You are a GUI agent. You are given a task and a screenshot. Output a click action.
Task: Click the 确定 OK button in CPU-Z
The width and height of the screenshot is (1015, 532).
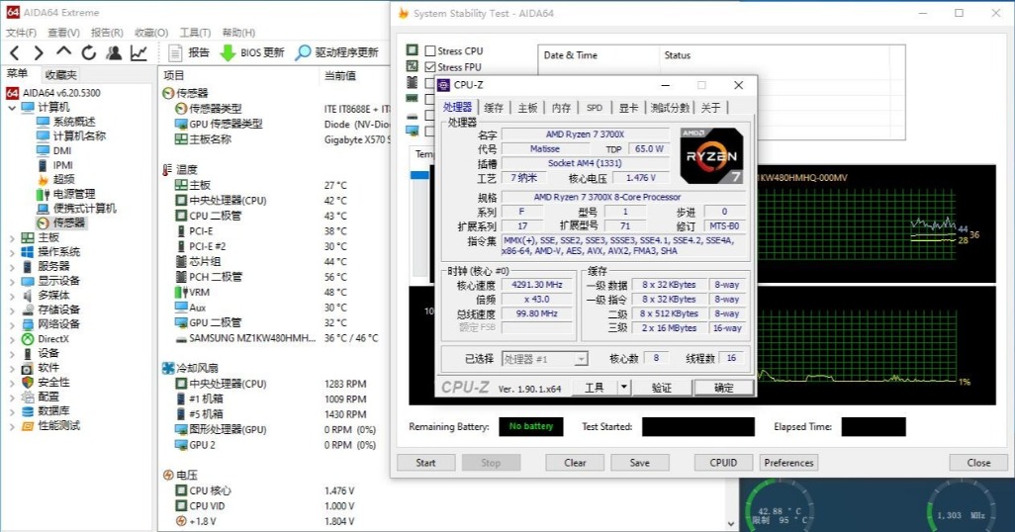tap(724, 387)
